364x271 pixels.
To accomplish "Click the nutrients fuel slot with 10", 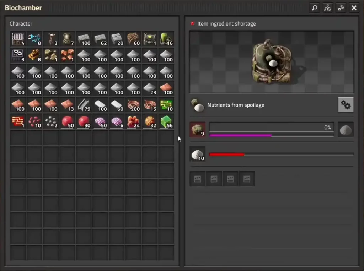I will point(197,154).
